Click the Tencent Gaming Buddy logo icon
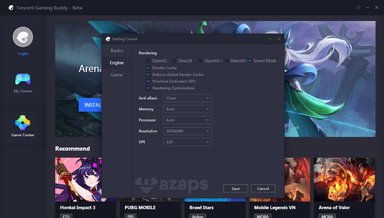 [11, 8]
